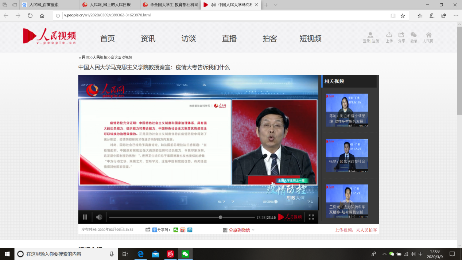Open the 直播 navigation menu item
The height and width of the screenshot is (260, 462).
pos(229,39)
